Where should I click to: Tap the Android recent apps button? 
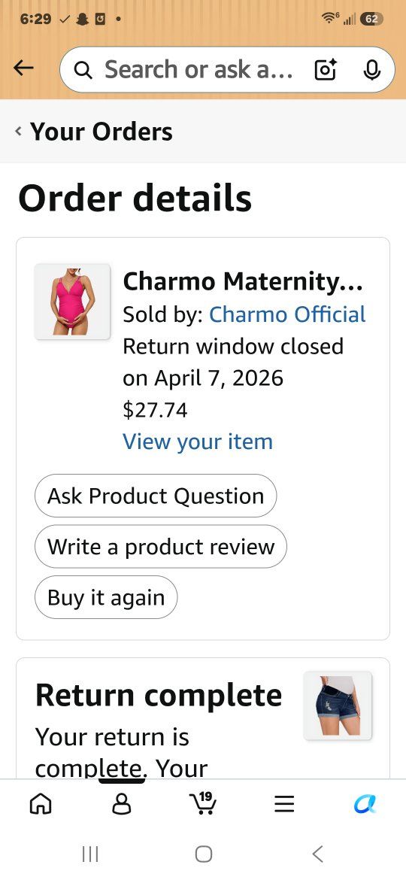(x=89, y=854)
